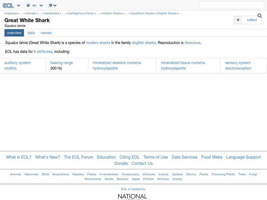Open the Insects category link
Screen dimensions: 267x200
(163, 174)
